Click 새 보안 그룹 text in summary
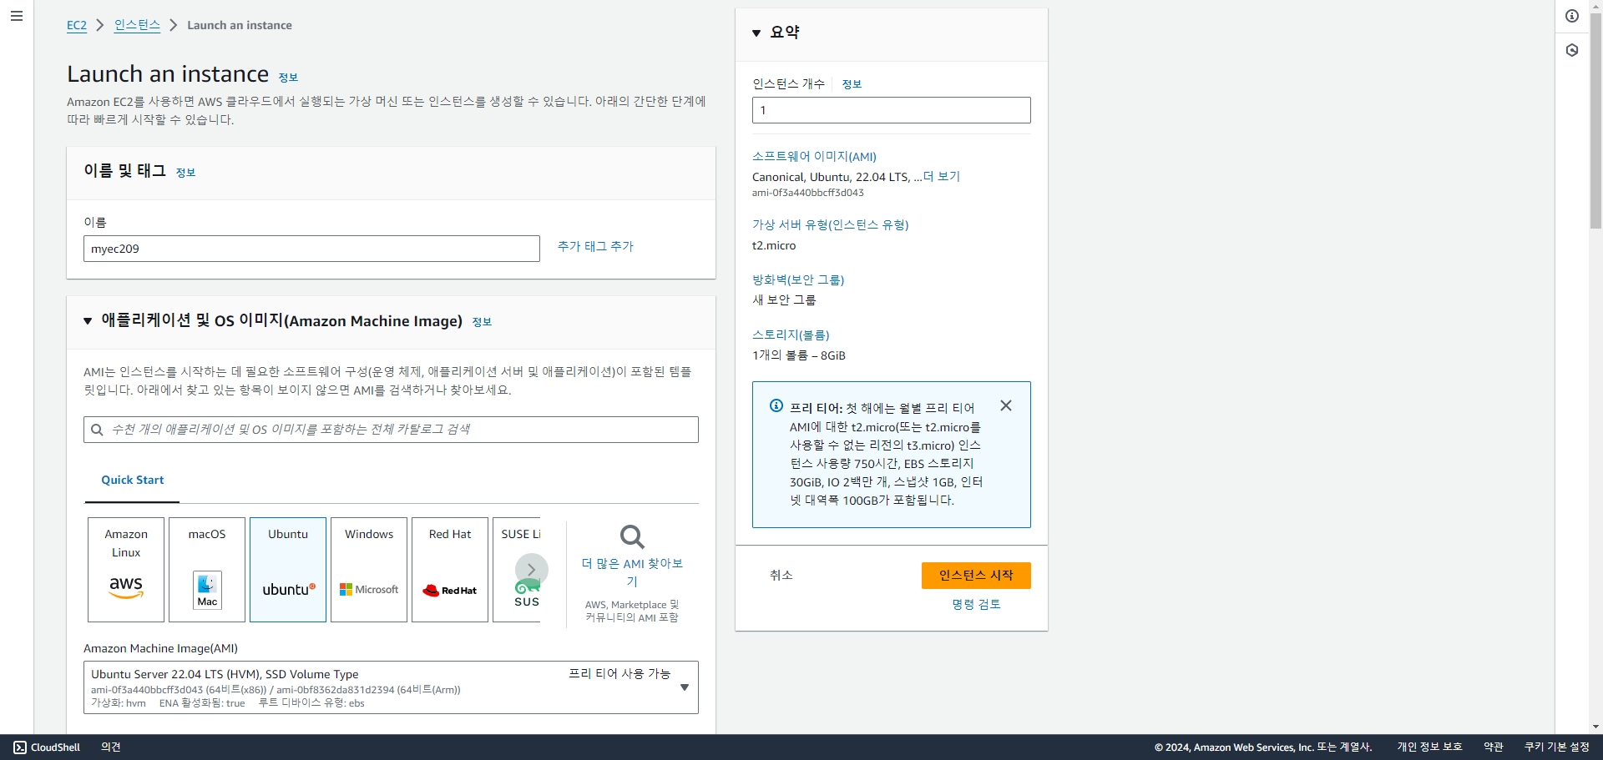Image resolution: width=1603 pixels, height=760 pixels. [784, 300]
